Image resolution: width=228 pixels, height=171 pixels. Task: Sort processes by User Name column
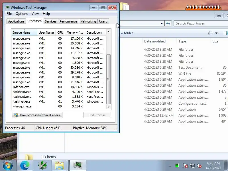pyautogui.click(x=46, y=32)
